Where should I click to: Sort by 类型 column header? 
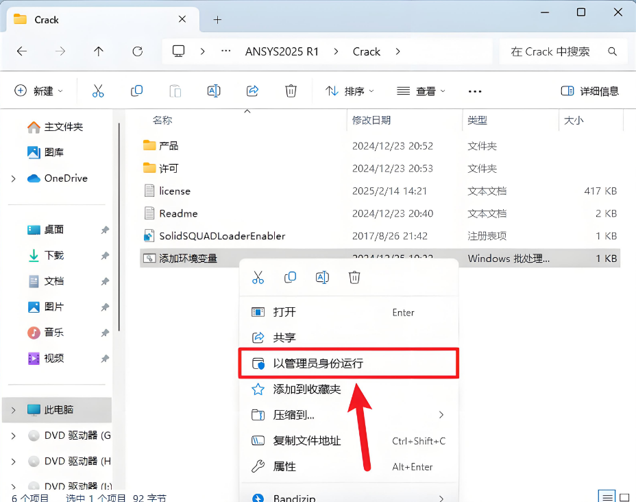pos(477,120)
